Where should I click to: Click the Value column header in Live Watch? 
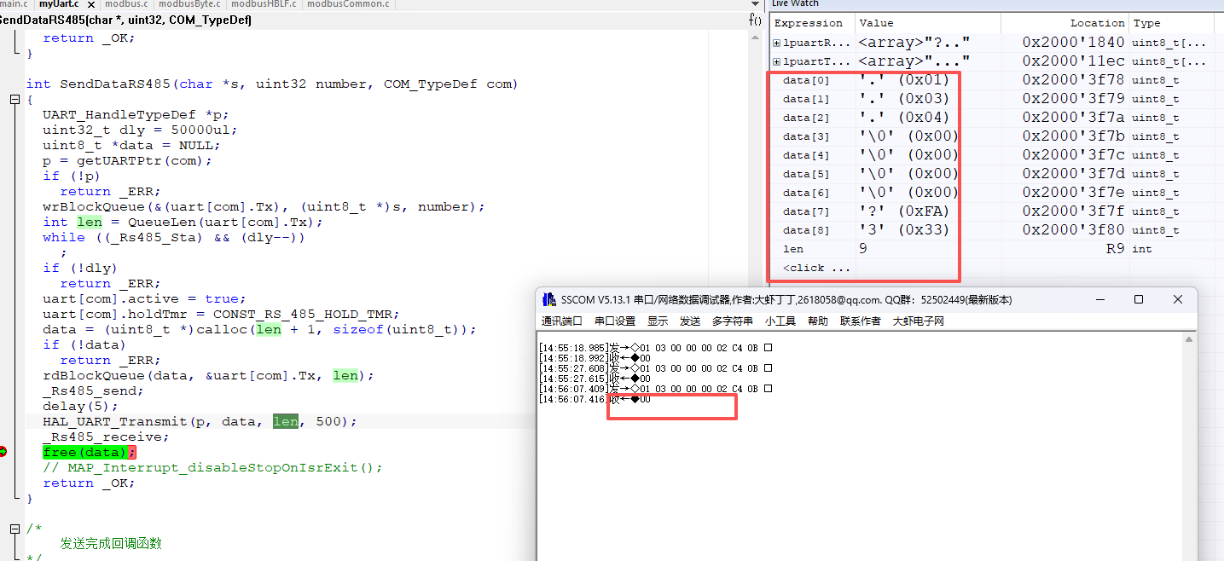point(877,23)
